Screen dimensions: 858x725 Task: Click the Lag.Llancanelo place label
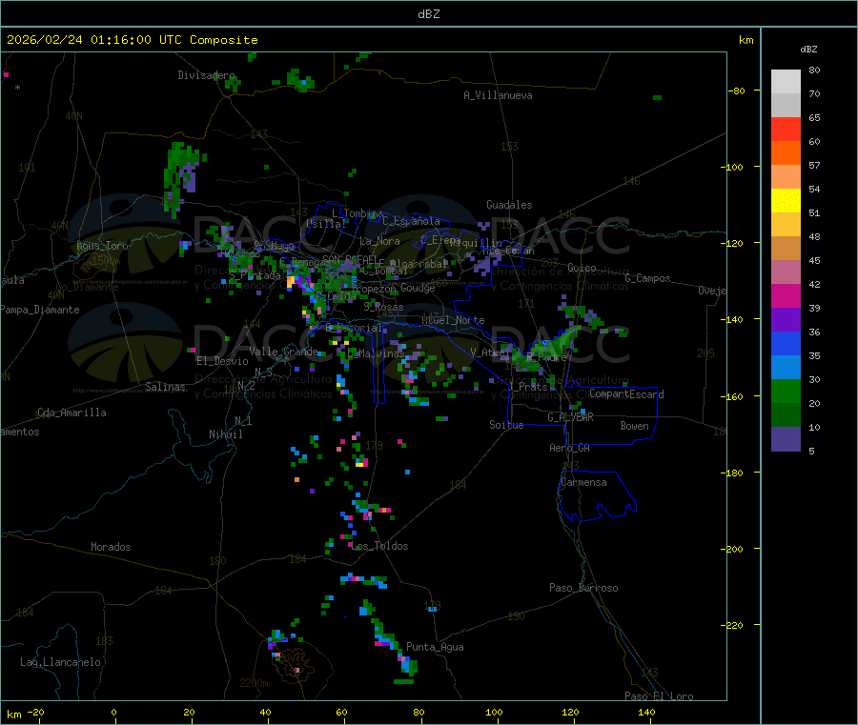pyautogui.click(x=60, y=662)
